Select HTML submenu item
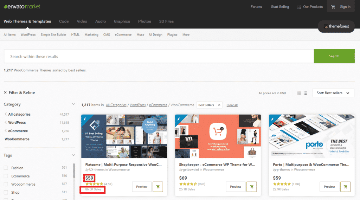360x200 pixels. (x=75, y=35)
